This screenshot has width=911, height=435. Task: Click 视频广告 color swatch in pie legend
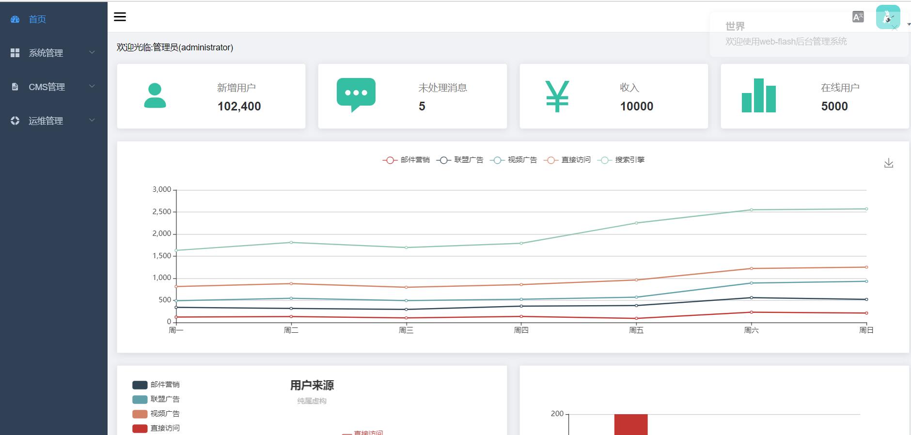(140, 414)
